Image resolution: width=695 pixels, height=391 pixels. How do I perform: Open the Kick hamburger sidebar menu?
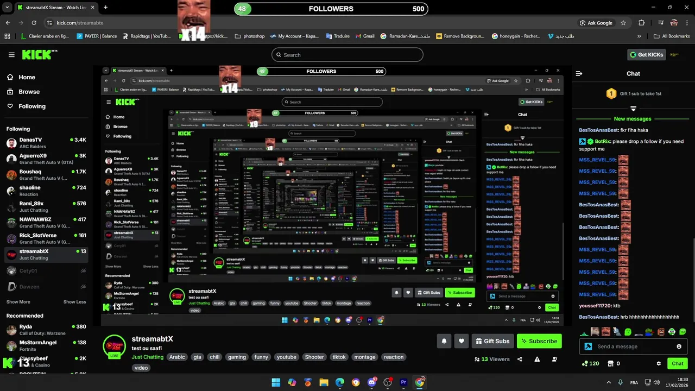11,55
